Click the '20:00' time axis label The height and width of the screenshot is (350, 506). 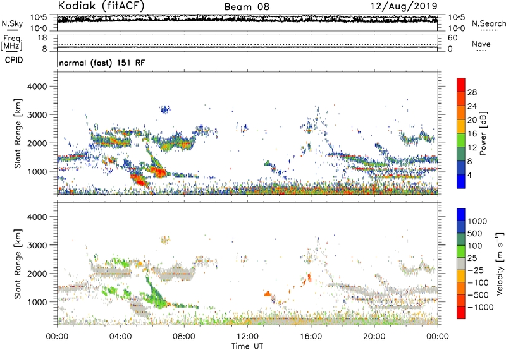point(374,337)
